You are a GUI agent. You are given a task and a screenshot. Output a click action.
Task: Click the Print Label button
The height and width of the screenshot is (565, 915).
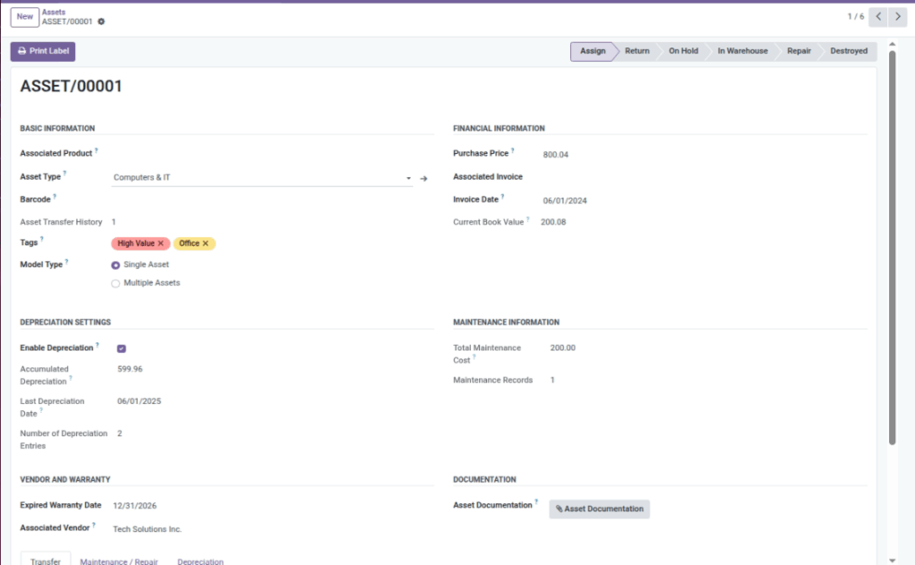pyautogui.click(x=43, y=51)
